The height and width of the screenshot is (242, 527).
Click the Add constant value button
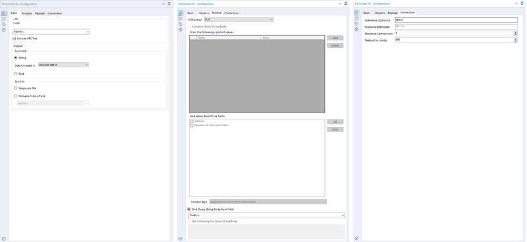tap(335, 38)
